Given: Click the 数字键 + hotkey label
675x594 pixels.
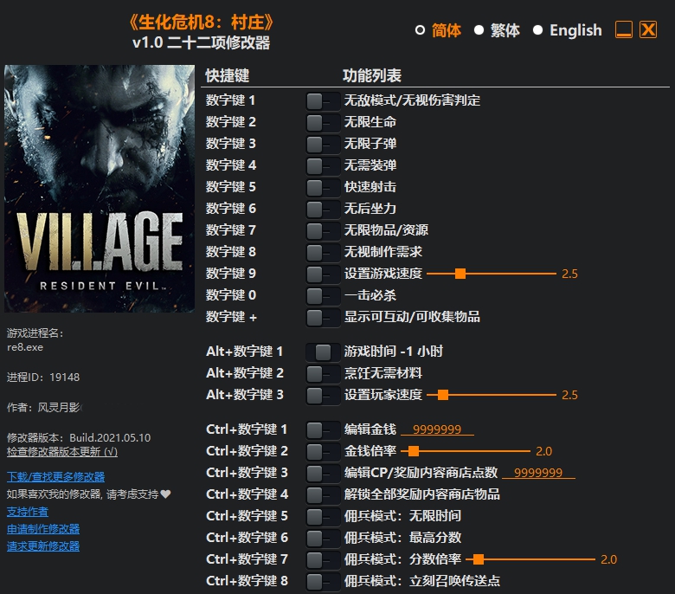Looking at the screenshot, I should pos(231,317).
